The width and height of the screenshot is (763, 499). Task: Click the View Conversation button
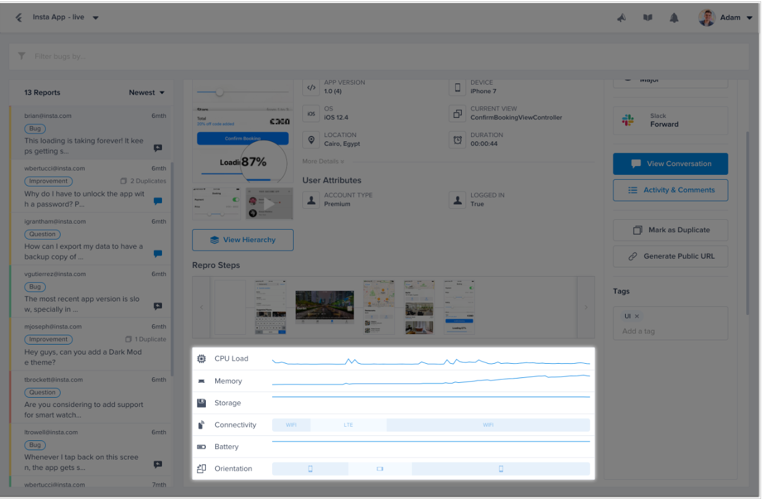click(x=670, y=164)
